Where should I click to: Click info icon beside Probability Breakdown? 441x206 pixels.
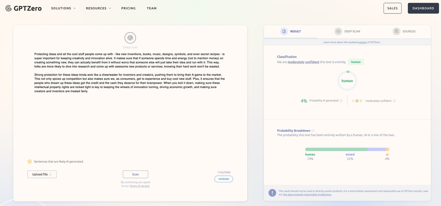(313, 131)
